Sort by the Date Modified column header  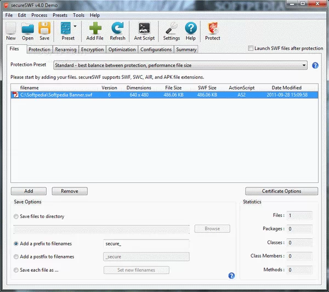coord(287,88)
